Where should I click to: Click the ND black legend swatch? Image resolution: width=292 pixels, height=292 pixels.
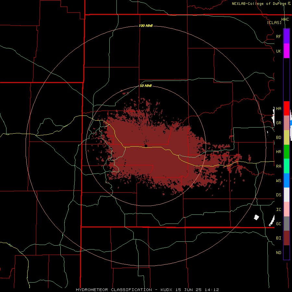pyautogui.click(x=286, y=252)
